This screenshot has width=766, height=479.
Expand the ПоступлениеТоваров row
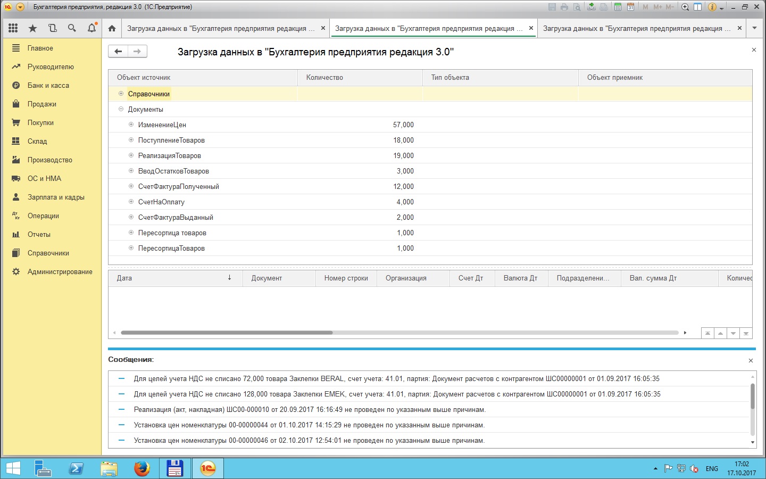131,140
